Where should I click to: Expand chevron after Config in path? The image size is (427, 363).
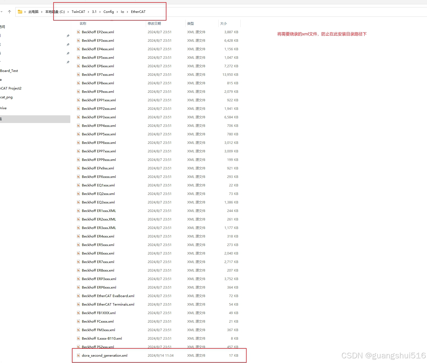[117, 12]
